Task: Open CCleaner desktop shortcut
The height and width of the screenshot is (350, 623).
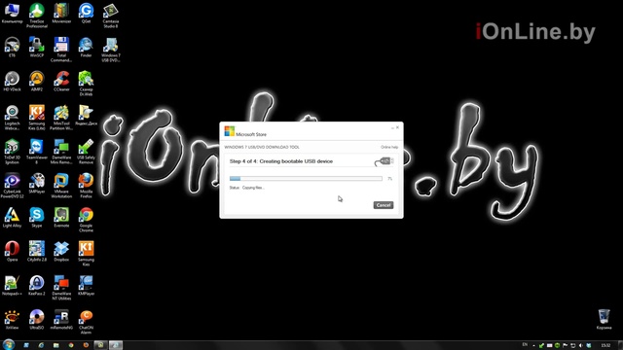Action: coord(61,82)
